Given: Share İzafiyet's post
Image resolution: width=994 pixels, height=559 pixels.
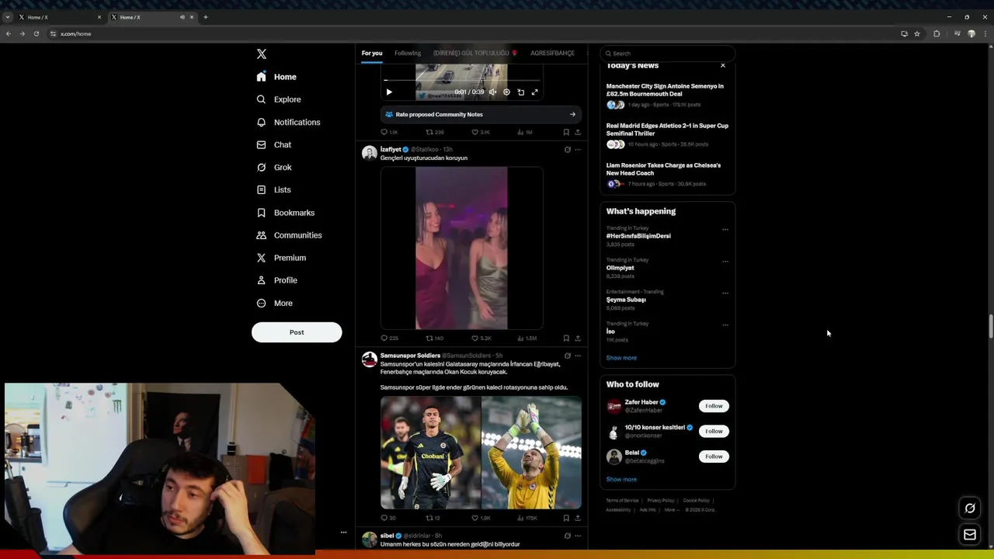Looking at the screenshot, I should click(x=577, y=339).
